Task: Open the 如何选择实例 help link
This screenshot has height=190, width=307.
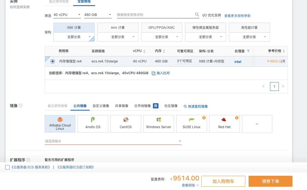Action: [20, 7]
